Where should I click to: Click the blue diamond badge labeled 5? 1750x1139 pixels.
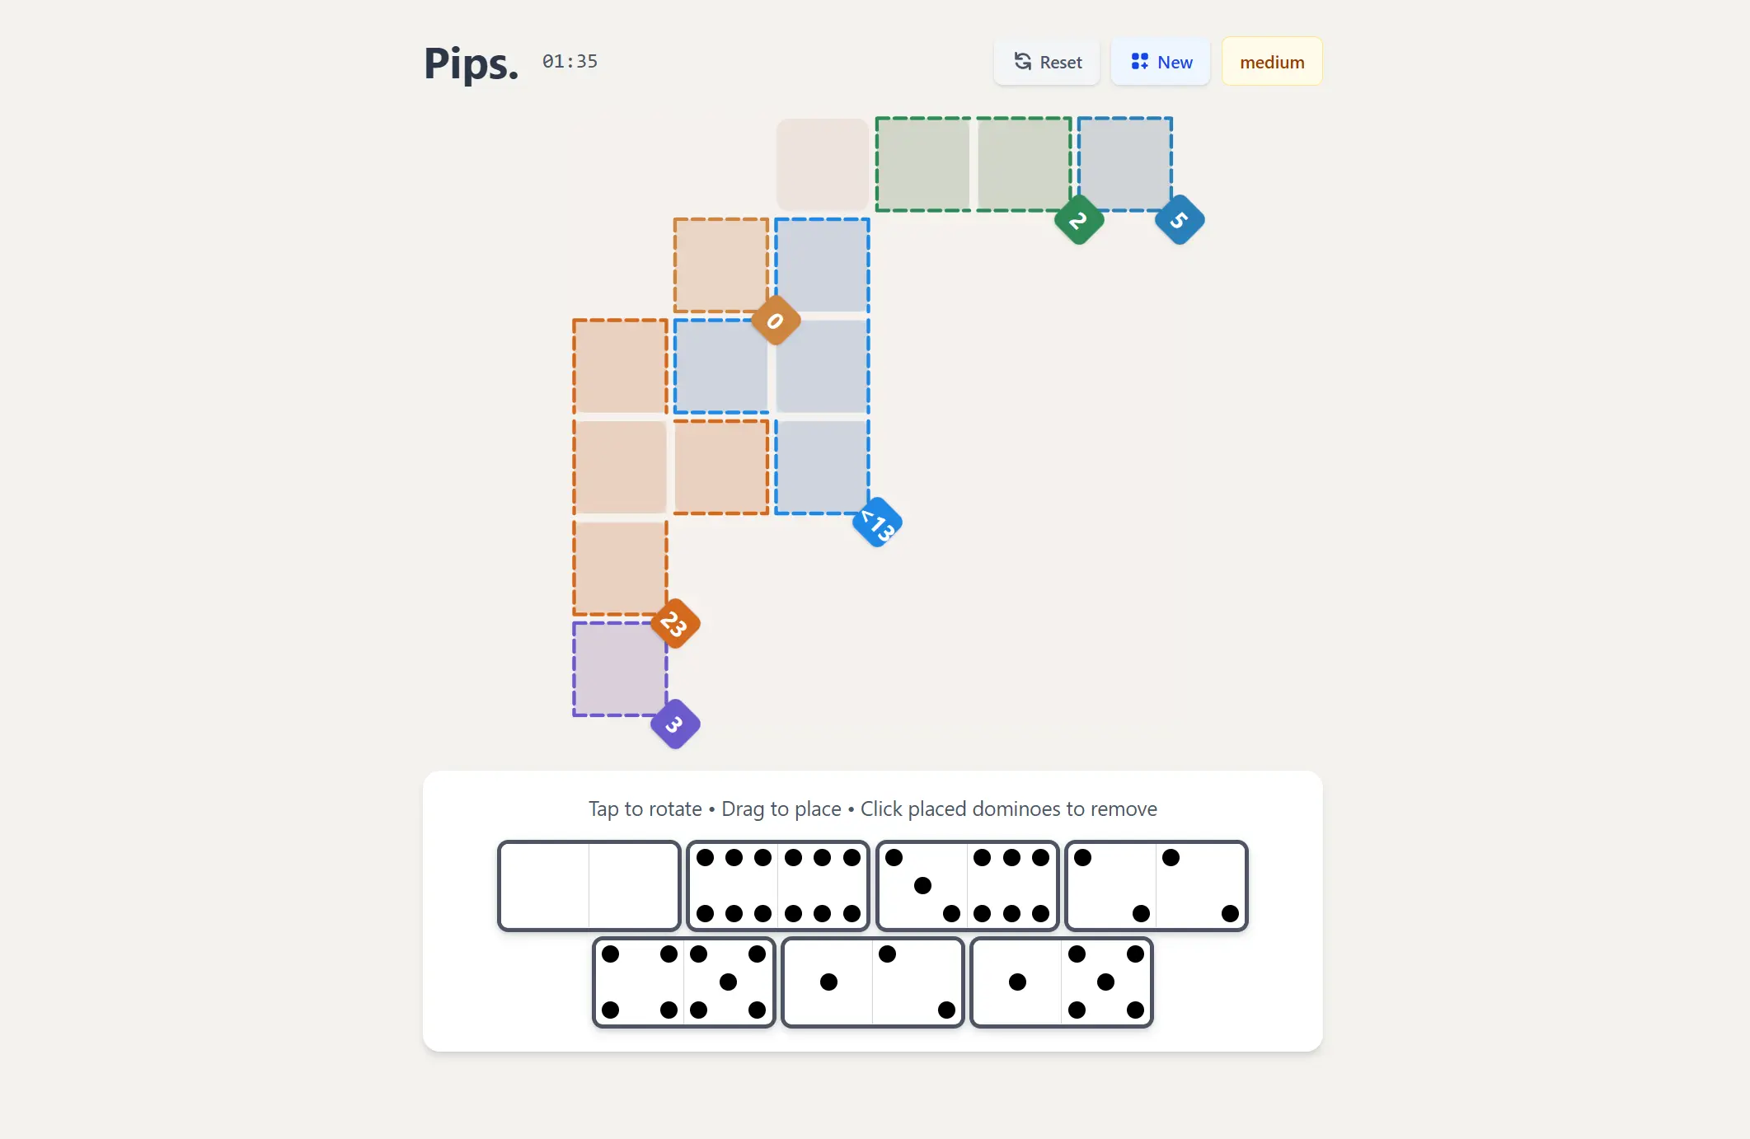[1180, 220]
